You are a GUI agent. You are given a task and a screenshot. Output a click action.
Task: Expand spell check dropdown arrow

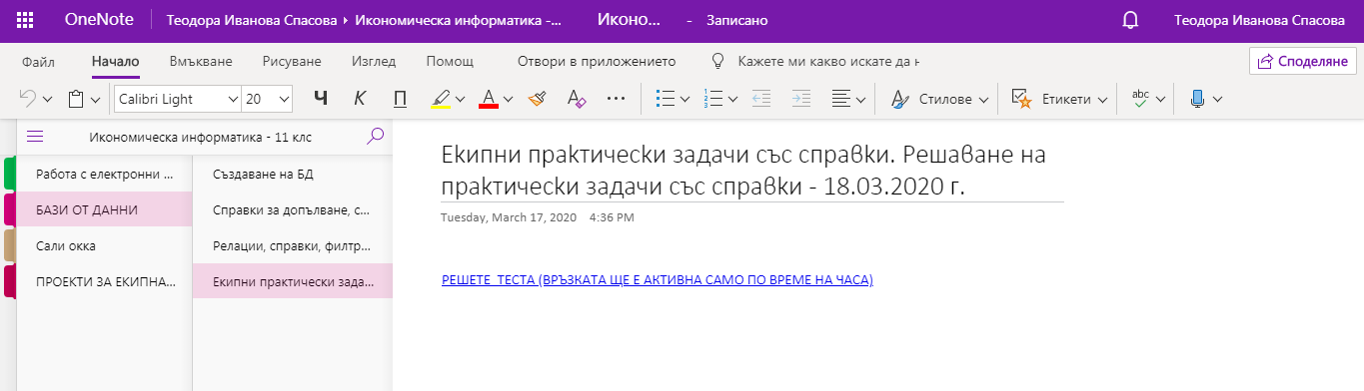(1160, 100)
